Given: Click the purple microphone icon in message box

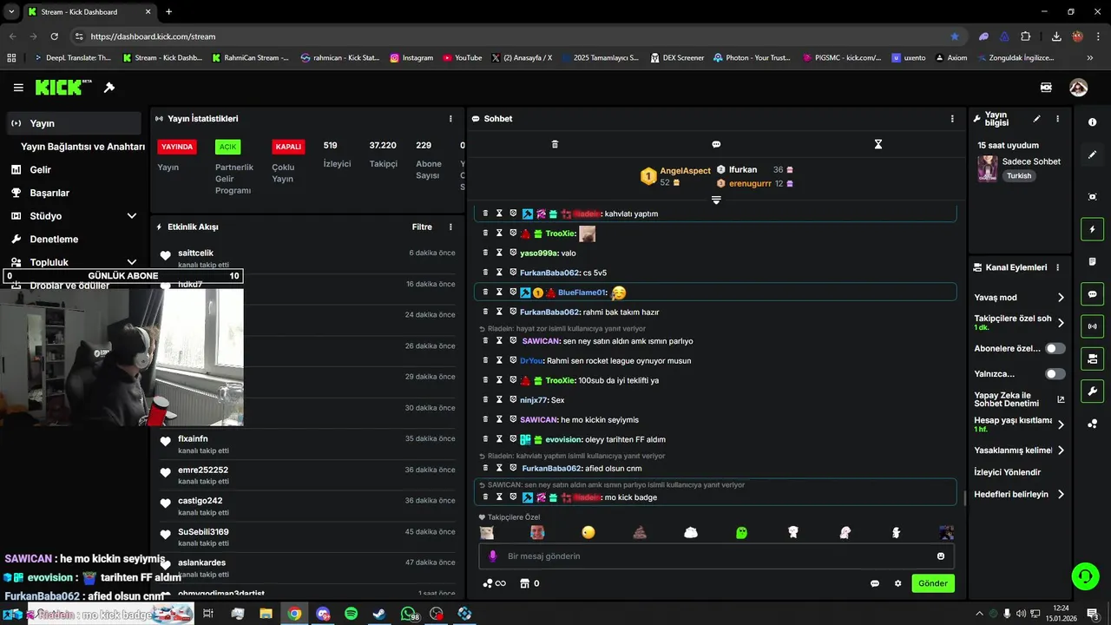Looking at the screenshot, I should click(x=493, y=556).
